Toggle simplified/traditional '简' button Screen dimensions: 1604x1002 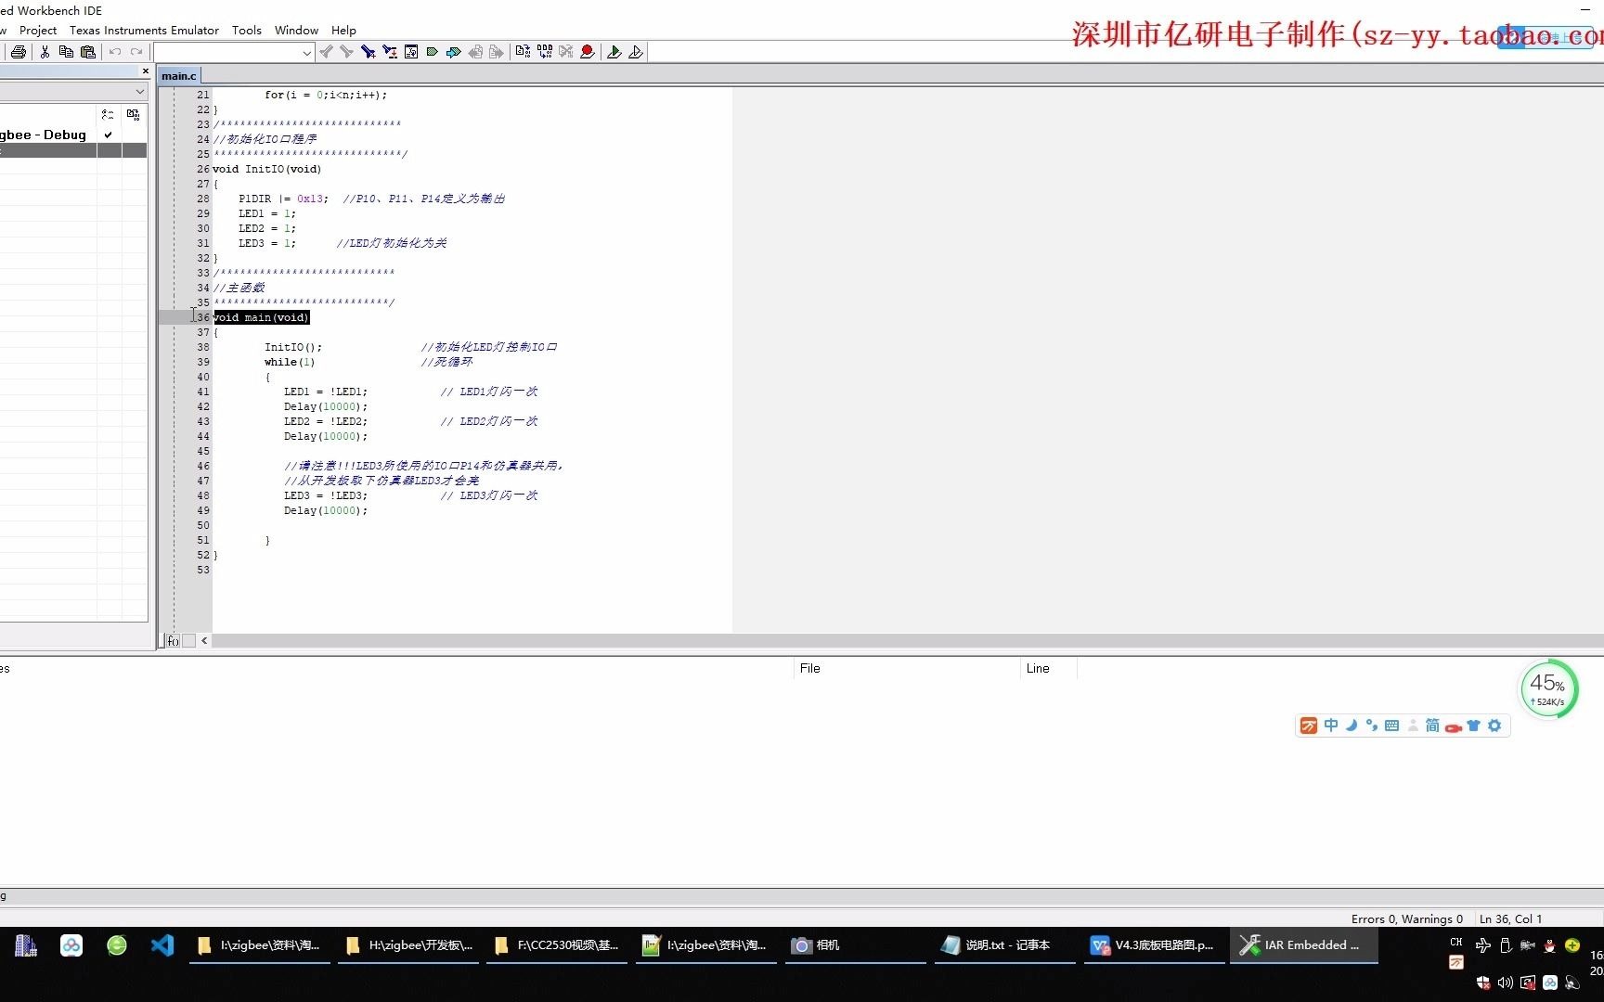tap(1432, 726)
